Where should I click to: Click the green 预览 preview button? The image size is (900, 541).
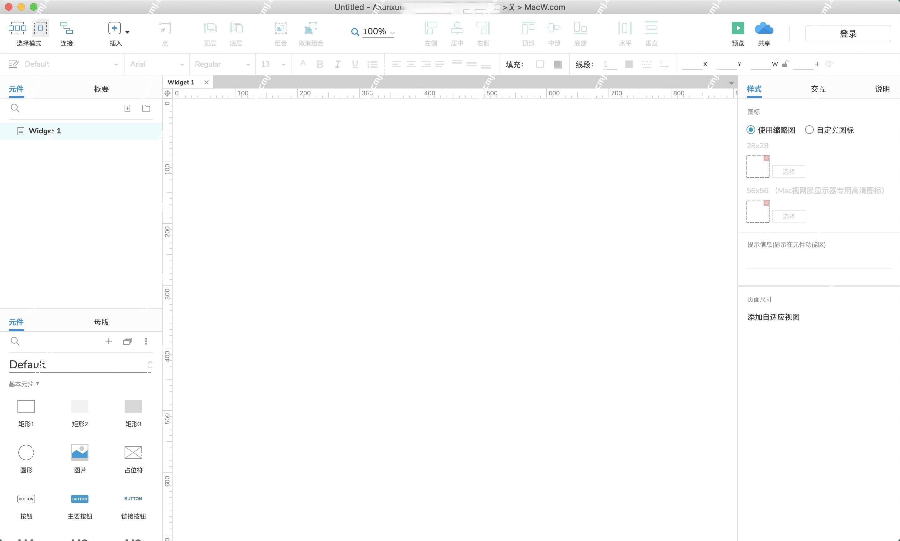click(738, 28)
